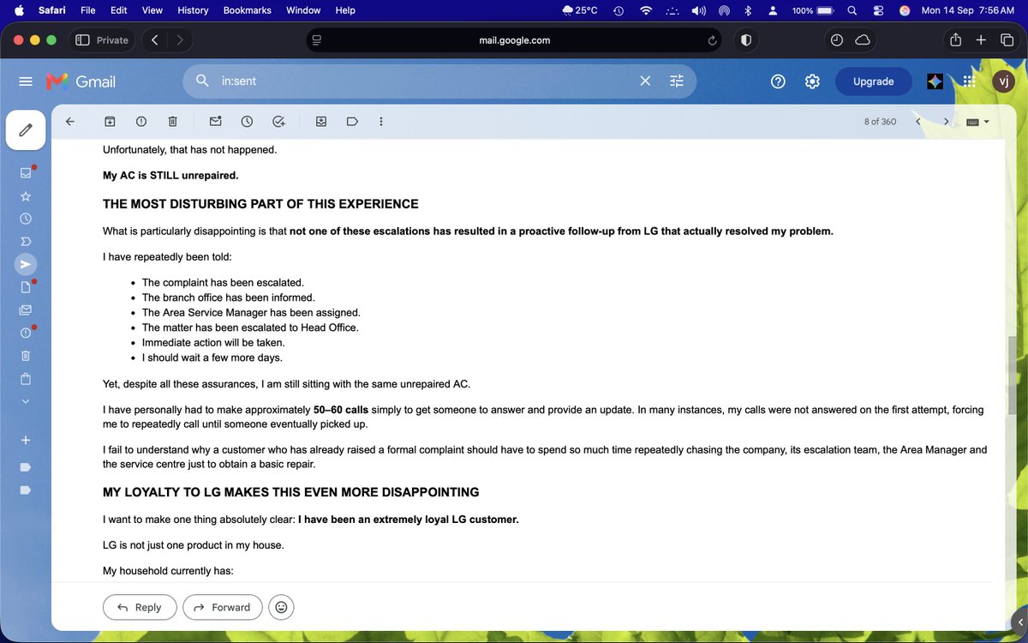Image resolution: width=1028 pixels, height=643 pixels.
Task: Open the Google apps grid
Action: [x=970, y=81]
